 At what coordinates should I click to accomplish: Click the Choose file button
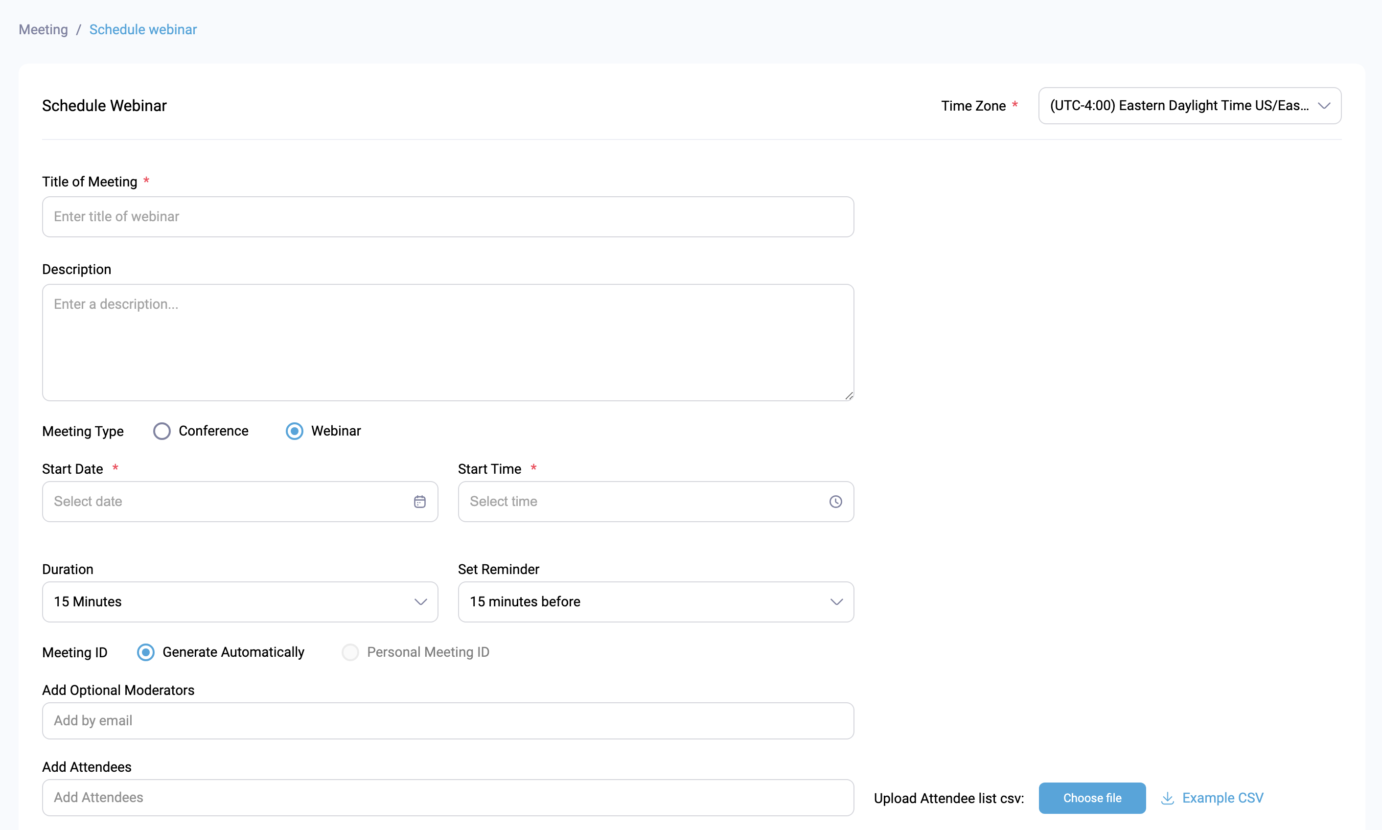coord(1092,798)
